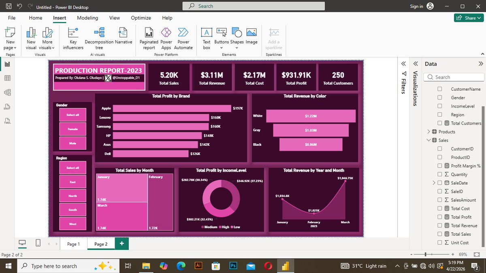Select North in Region slicer
The height and width of the screenshot is (273, 486).
pyautogui.click(x=72, y=196)
